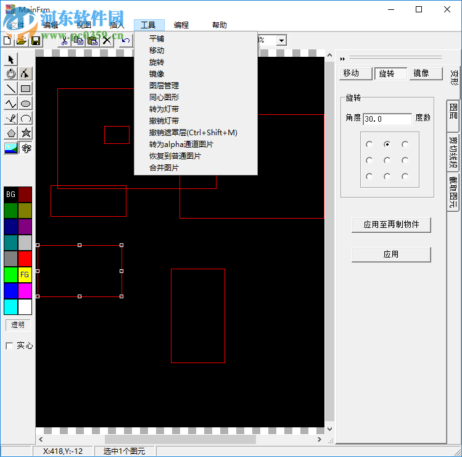Open the 剪切线段 side tab

(x=453, y=153)
